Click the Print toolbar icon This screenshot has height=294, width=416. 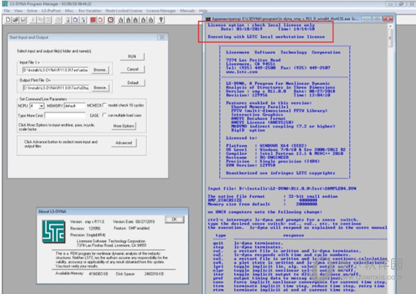[58, 20]
